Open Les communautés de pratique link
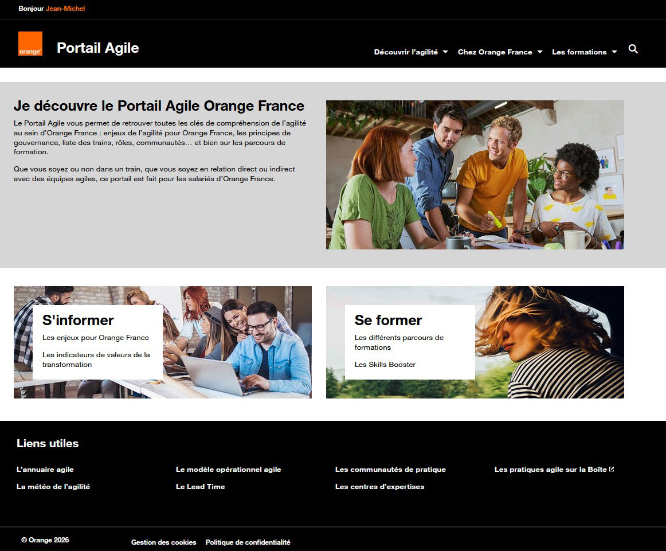 pos(390,470)
